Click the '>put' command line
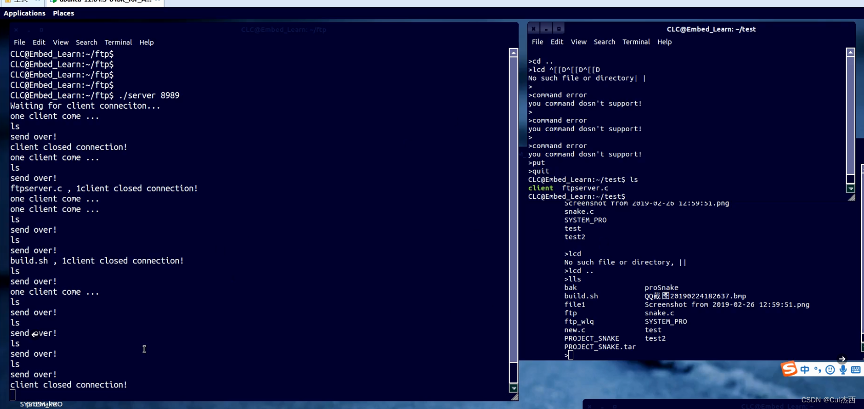The height and width of the screenshot is (409, 864). pos(537,162)
